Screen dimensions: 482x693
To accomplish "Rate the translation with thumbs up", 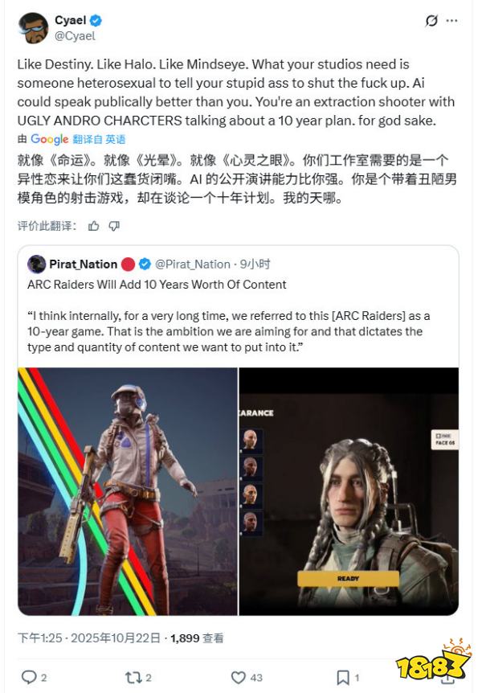I will (94, 226).
